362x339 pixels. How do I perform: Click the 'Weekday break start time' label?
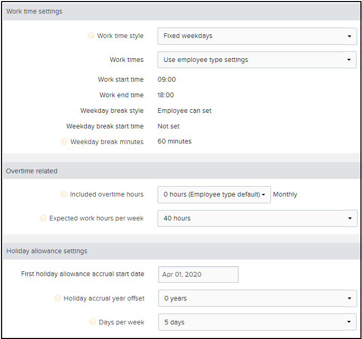105,126
